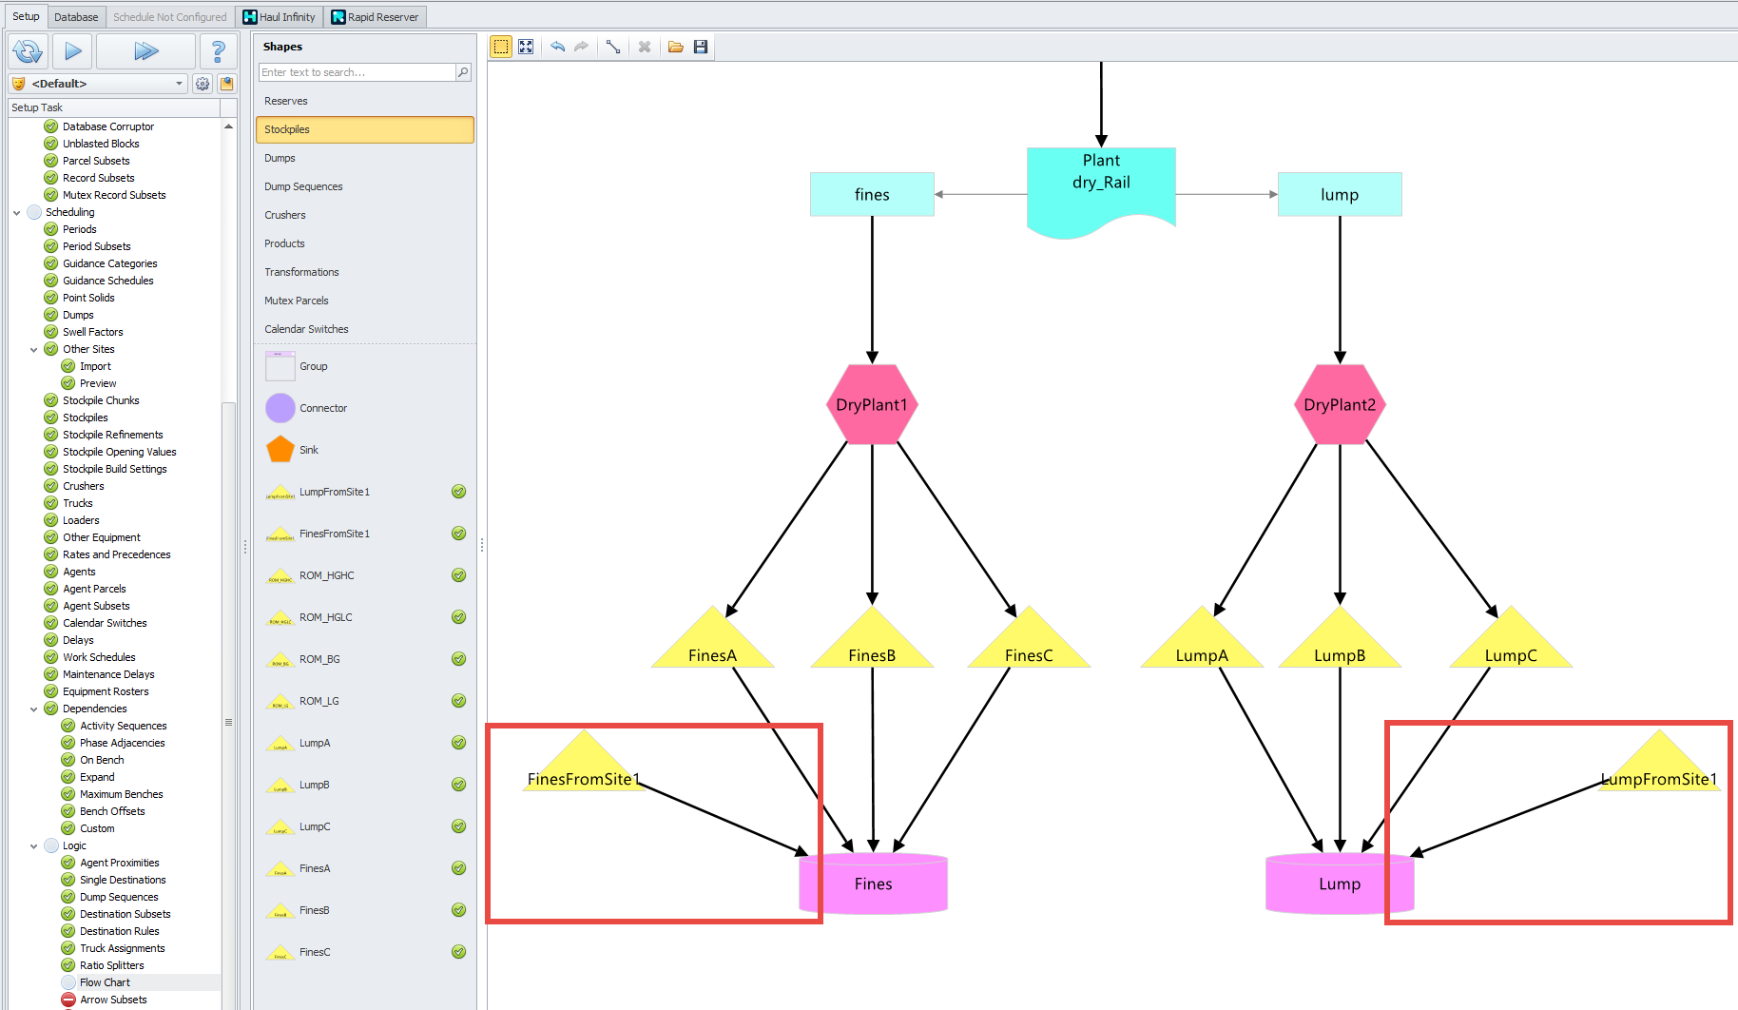Click the Shapes search text field
This screenshot has width=1738, height=1010.
click(357, 72)
